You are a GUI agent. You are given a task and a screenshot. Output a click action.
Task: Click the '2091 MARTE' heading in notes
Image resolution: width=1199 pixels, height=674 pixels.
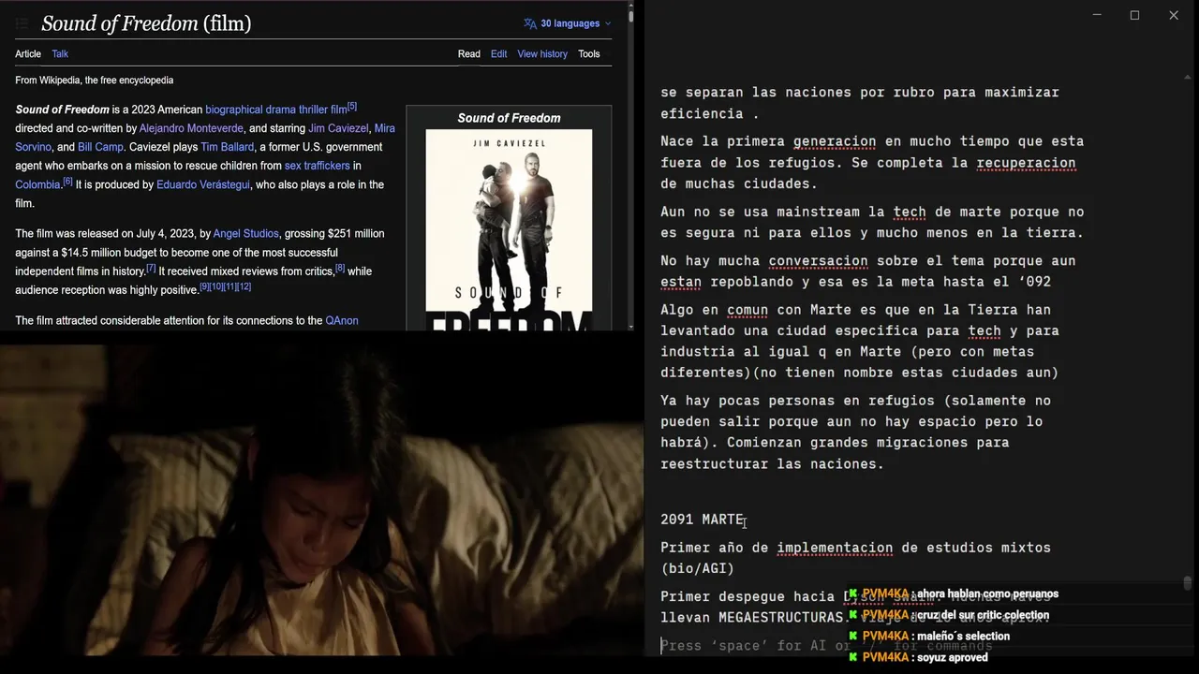pos(703,520)
